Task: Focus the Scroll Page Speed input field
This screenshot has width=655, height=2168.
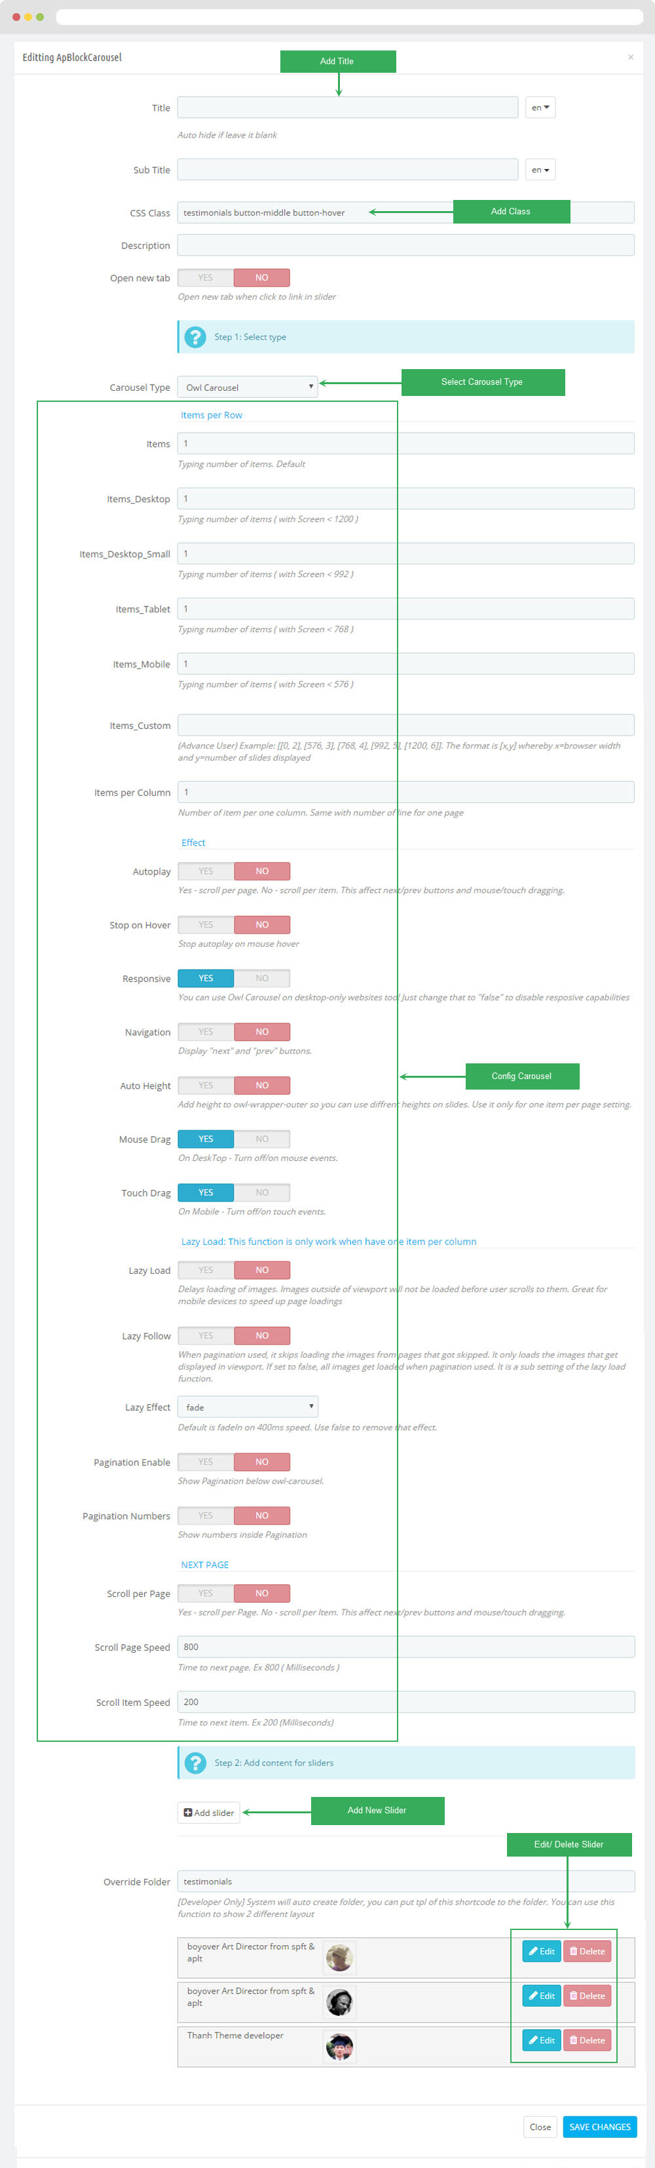Action: point(406,1647)
